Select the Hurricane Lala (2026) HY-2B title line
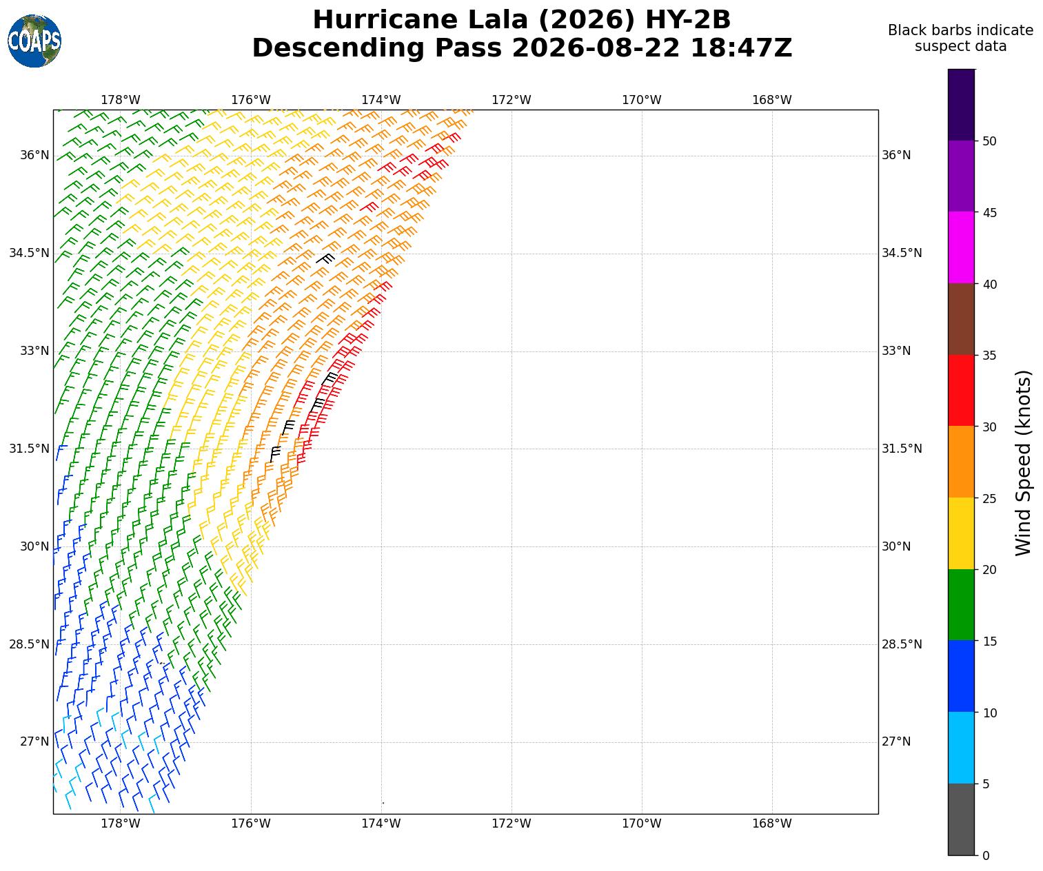The width and height of the screenshot is (1043, 871). click(x=522, y=20)
